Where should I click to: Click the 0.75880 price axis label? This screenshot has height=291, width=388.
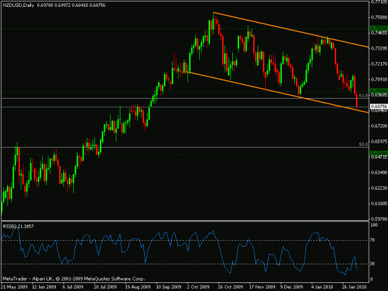point(379,17)
